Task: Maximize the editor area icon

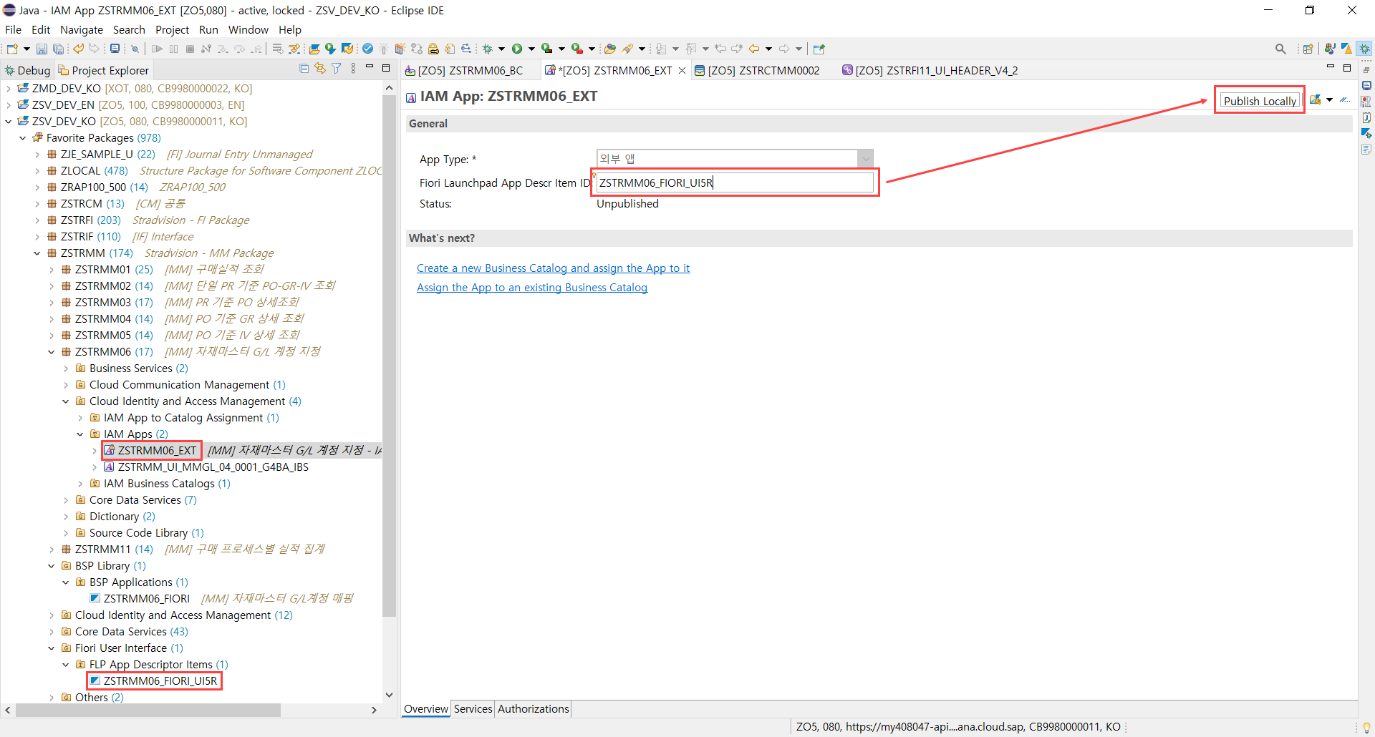Action: [x=1347, y=68]
